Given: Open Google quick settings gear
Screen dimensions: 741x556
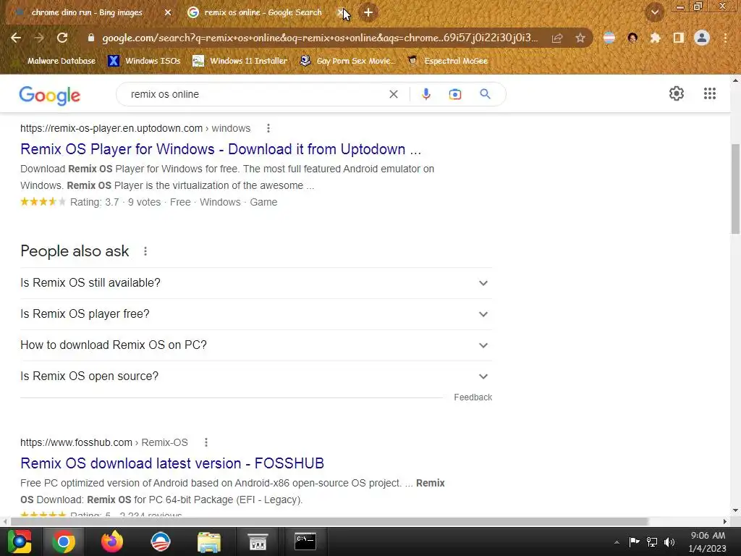Looking at the screenshot, I should pos(677,93).
